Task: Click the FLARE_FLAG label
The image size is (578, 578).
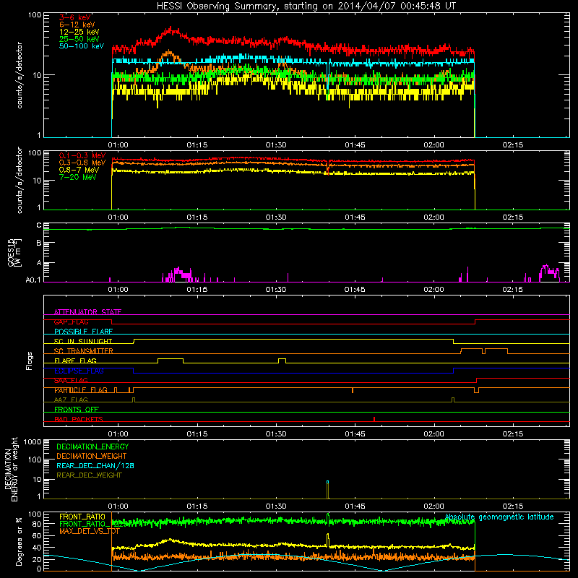Action: pyautogui.click(x=75, y=361)
